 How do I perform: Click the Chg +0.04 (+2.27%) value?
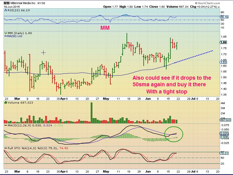(204, 7)
